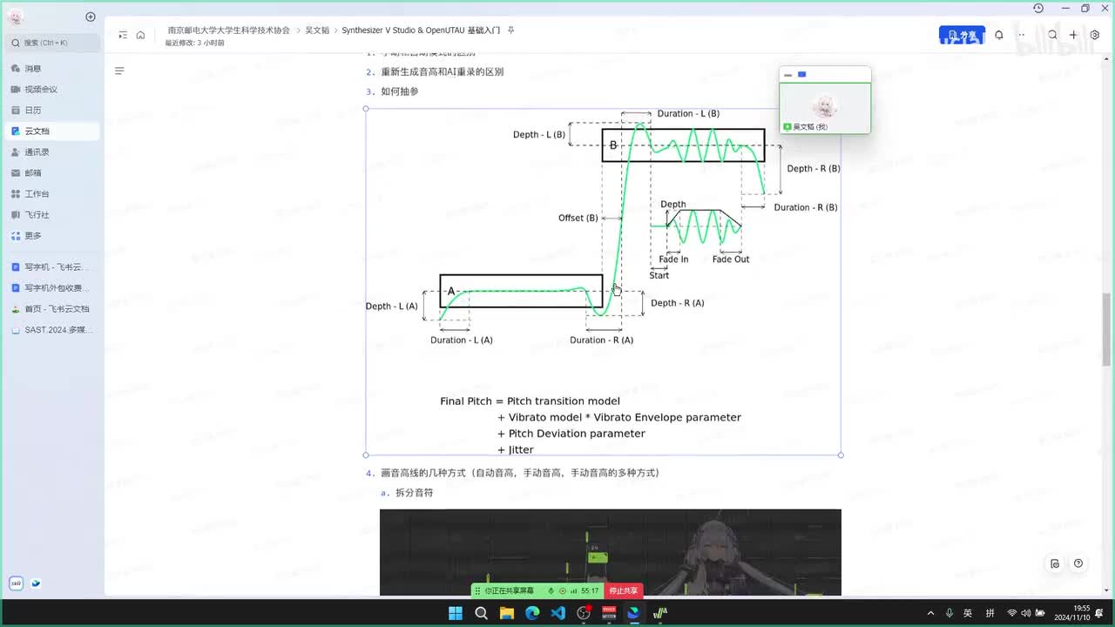The image size is (1115, 627).
Task: Click list item 重新生成音高和AI重录的区别
Action: [x=442, y=71]
